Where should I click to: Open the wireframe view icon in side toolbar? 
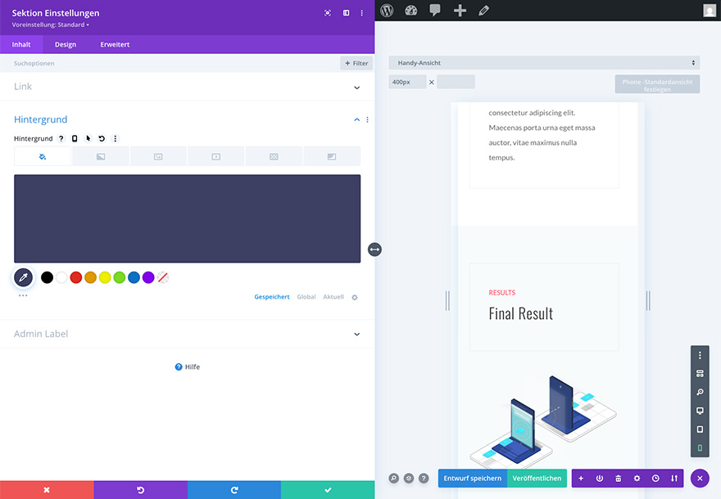pos(700,374)
